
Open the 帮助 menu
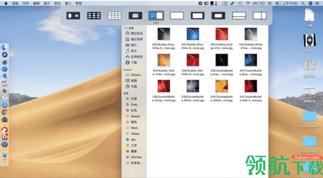pyautogui.click(x=79, y=3)
